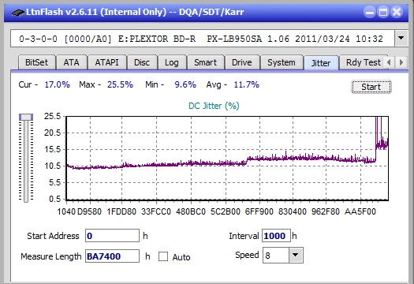
Task: Click the DC Jitter (%) chart title
Action: click(214, 106)
